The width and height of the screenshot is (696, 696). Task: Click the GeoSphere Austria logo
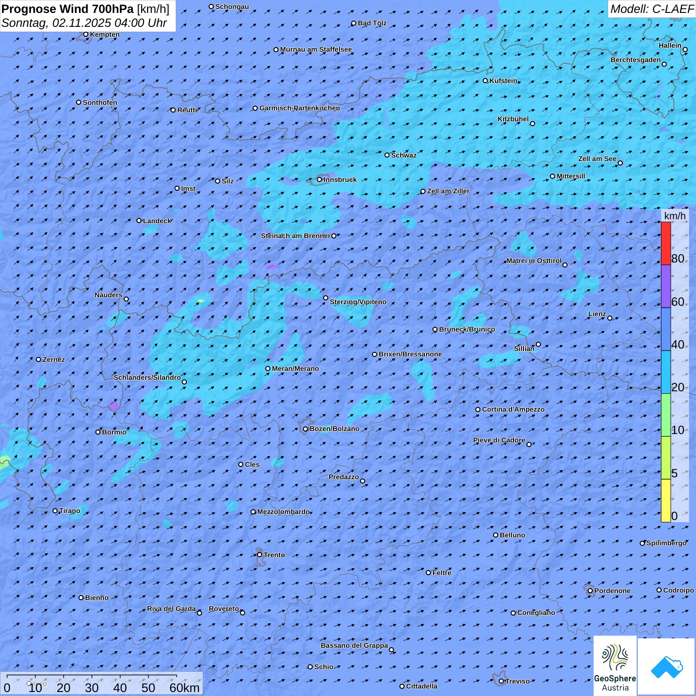[615, 666]
